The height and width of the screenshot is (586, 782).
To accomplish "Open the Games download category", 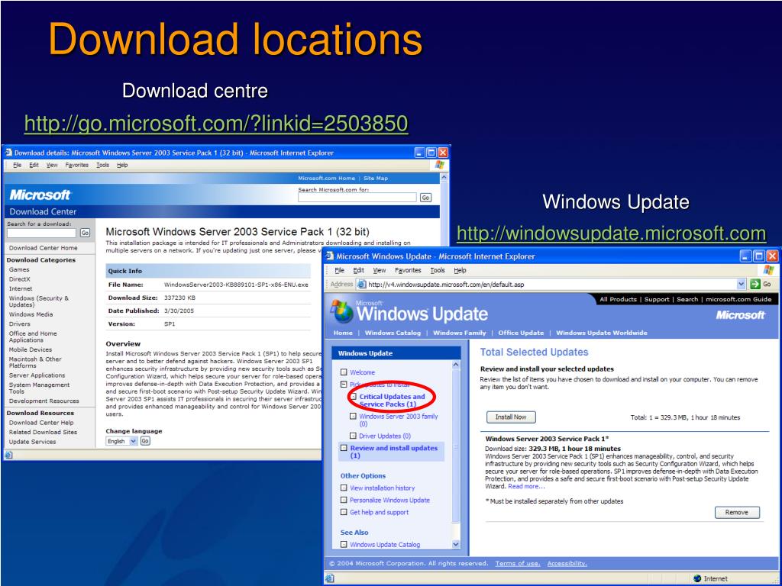I will [19, 269].
